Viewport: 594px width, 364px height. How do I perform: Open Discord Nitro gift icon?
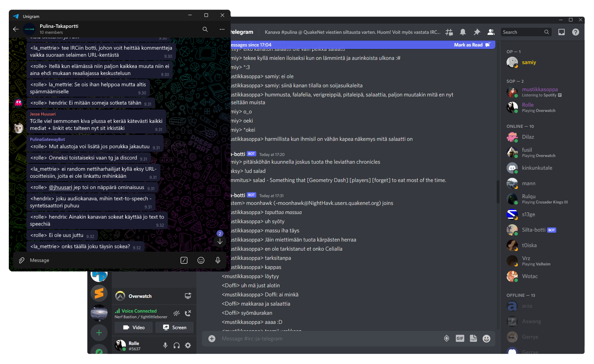point(447,339)
